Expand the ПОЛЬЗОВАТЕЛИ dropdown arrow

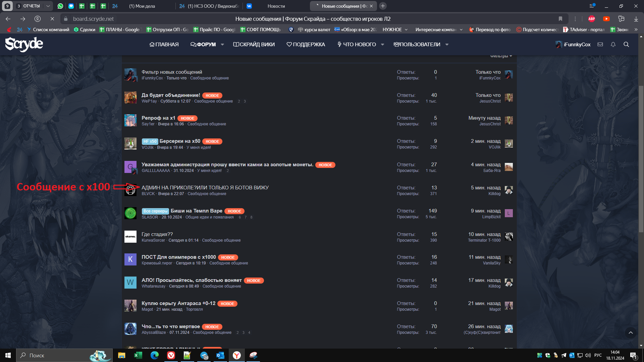(447, 45)
